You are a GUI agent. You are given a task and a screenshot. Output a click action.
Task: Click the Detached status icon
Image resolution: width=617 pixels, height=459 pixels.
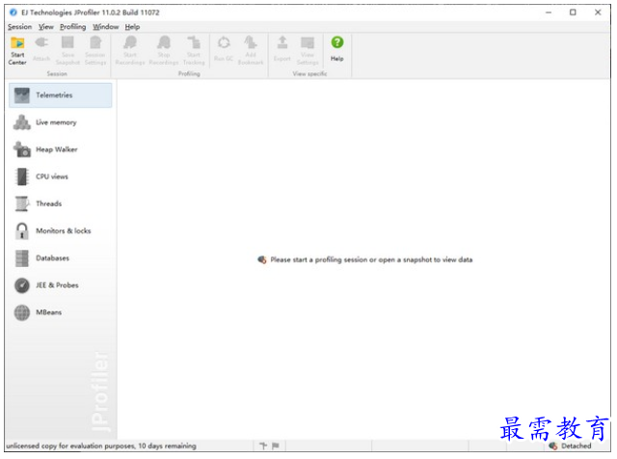(x=553, y=446)
